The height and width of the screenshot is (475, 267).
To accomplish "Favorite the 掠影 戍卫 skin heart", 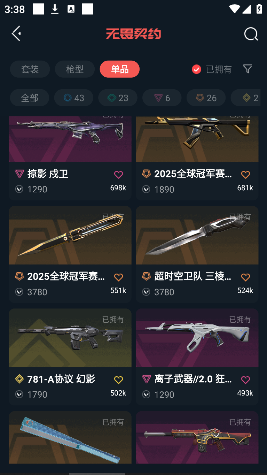I will click(118, 175).
